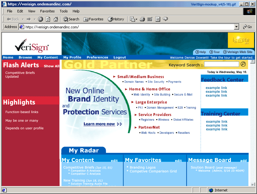Click the page scrollbar down arrow
The width and height of the screenshot is (257, 194).
click(253, 184)
